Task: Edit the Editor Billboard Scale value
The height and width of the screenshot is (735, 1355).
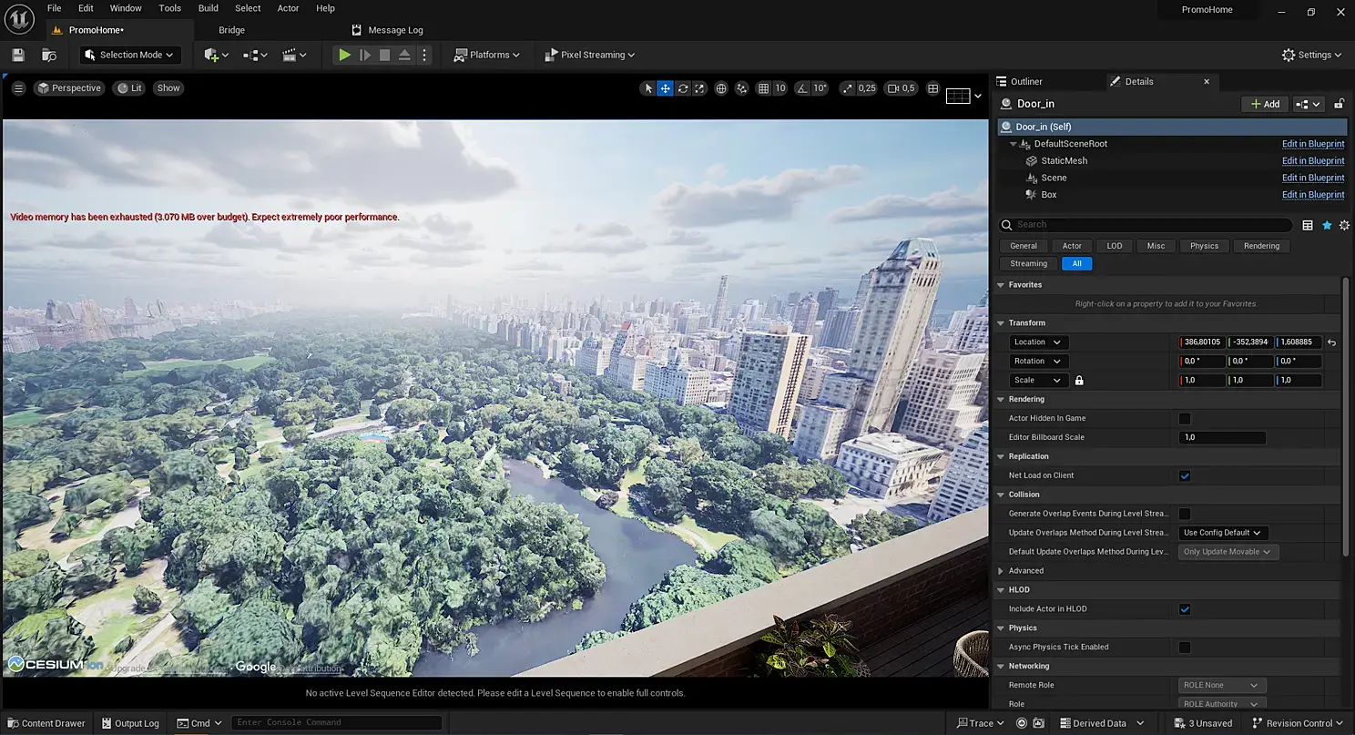Action: [1222, 438]
